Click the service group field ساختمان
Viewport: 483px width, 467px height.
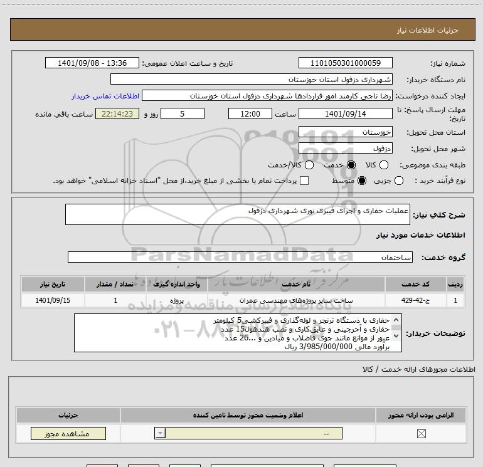pyautogui.click(x=240, y=257)
